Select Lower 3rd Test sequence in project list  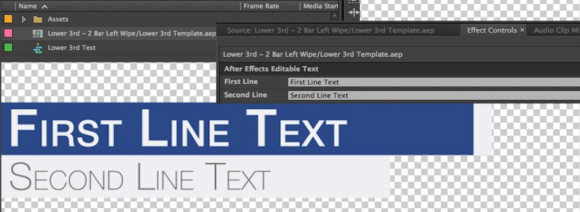[x=72, y=48]
